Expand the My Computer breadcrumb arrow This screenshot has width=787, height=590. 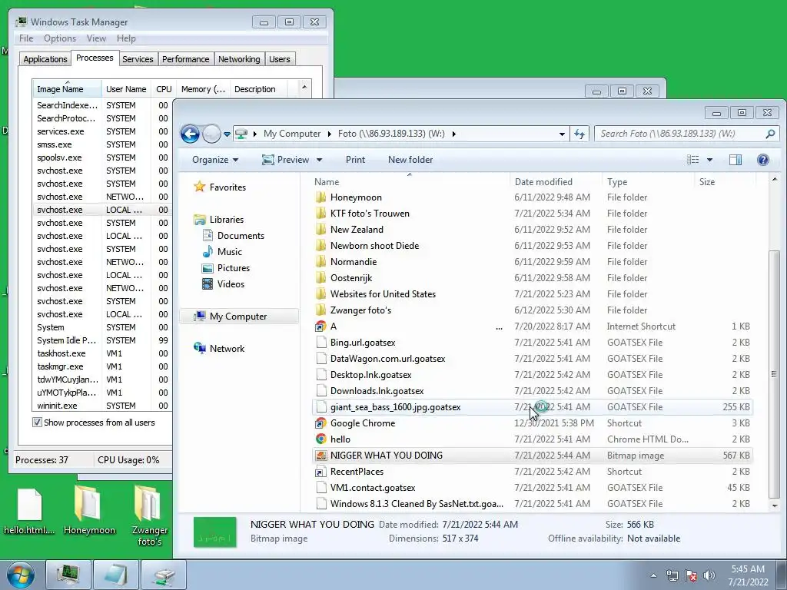329,134
